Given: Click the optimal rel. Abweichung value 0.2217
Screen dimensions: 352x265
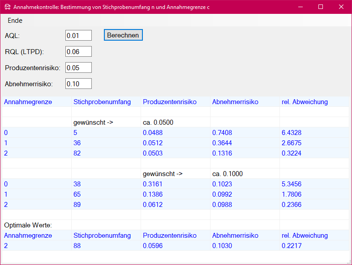Looking at the screenshot, I should pos(292,245).
